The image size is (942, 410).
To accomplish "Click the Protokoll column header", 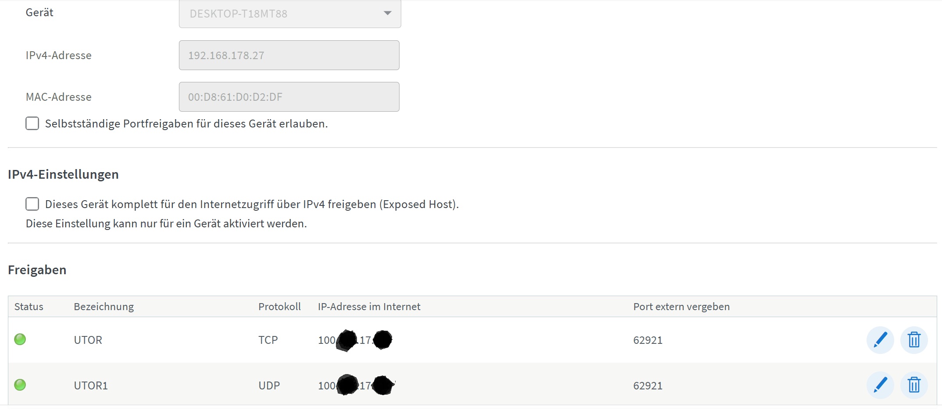I will 279,307.
